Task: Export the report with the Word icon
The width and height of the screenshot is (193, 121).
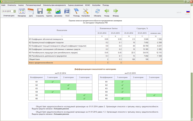Action: [67, 11]
